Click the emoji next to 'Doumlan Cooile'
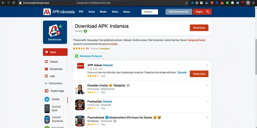This screenshot has width=257, height=128. coord(111,85)
